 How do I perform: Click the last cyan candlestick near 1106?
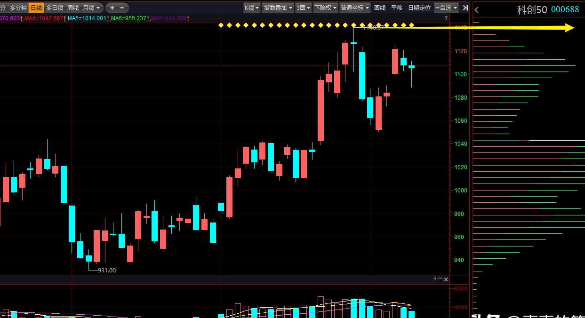(411, 67)
